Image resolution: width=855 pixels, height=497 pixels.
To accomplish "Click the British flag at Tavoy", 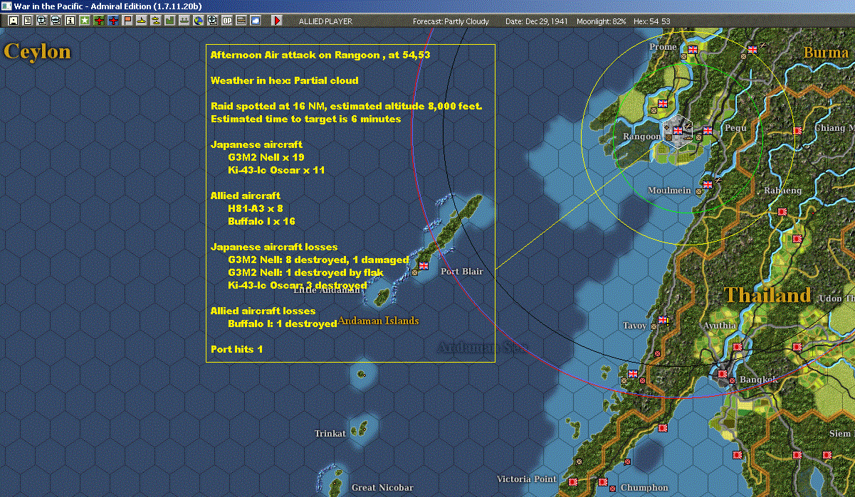I will (x=663, y=319).
